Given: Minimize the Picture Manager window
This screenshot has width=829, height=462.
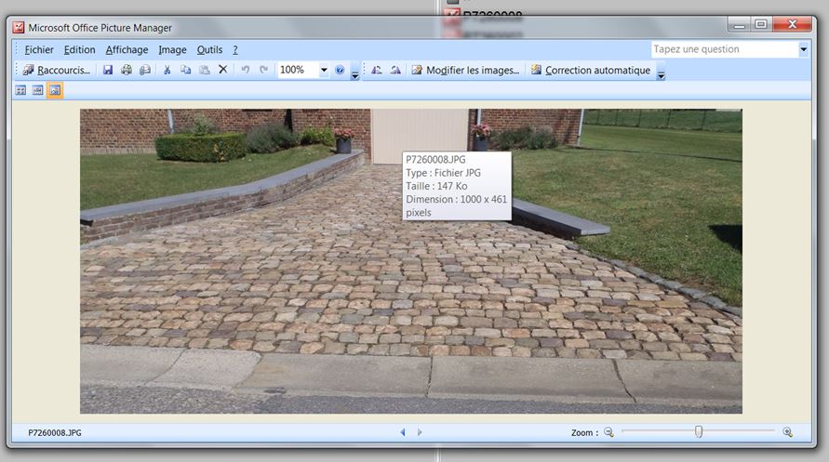Looking at the screenshot, I should pyautogui.click(x=739, y=24).
